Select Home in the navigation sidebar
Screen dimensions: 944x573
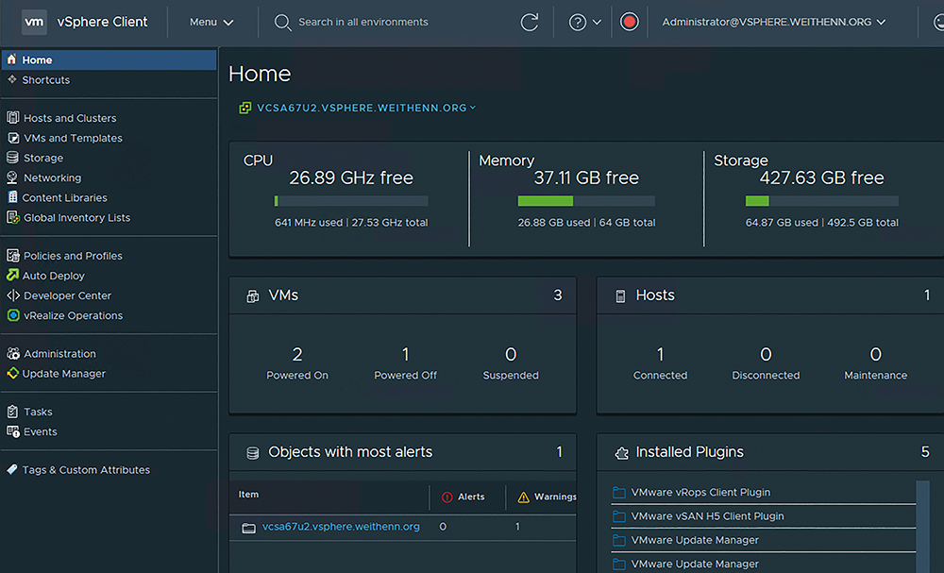[109, 59]
